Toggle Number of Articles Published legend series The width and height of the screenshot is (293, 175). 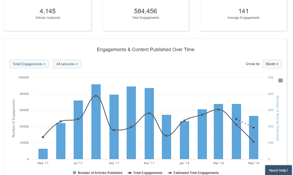click(x=97, y=173)
